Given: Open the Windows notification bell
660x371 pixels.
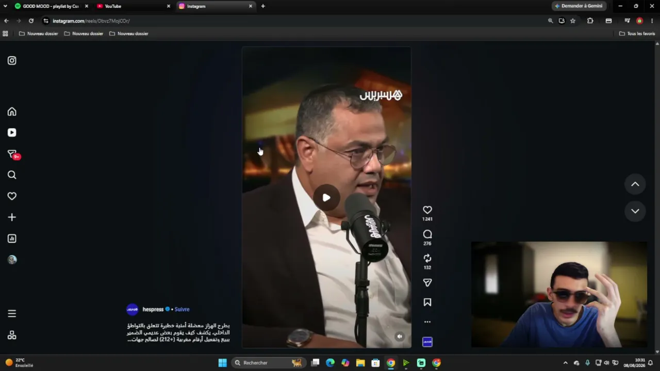Looking at the screenshot, I should click(651, 363).
